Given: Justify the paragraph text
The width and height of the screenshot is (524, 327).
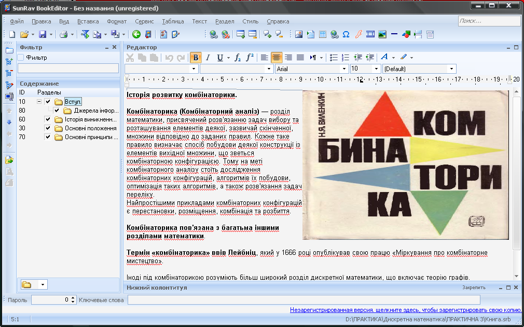Looking at the screenshot, I should 300,58.
